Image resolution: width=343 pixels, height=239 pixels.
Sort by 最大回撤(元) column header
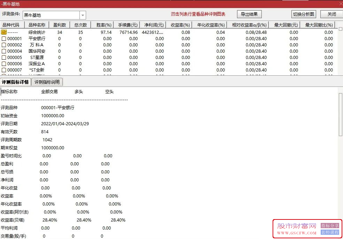(x=284, y=25)
